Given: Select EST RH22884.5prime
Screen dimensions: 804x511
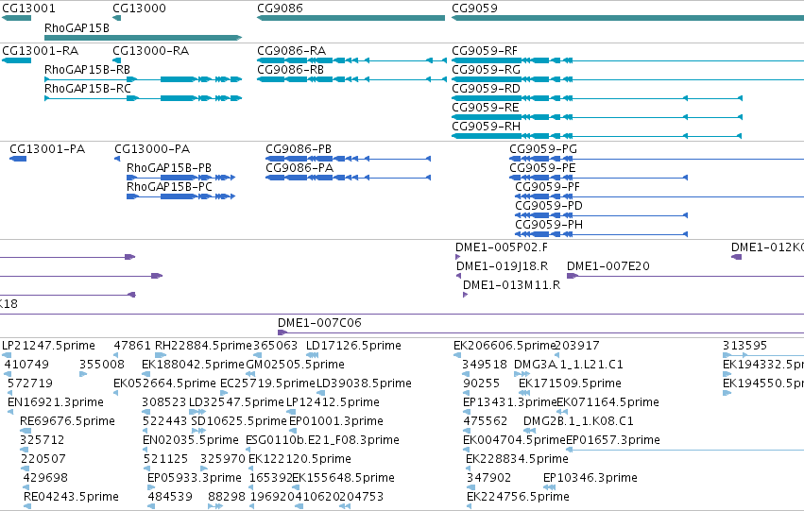Looking at the screenshot, I should tap(203, 346).
